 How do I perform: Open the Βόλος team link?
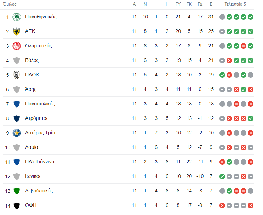point(32,60)
